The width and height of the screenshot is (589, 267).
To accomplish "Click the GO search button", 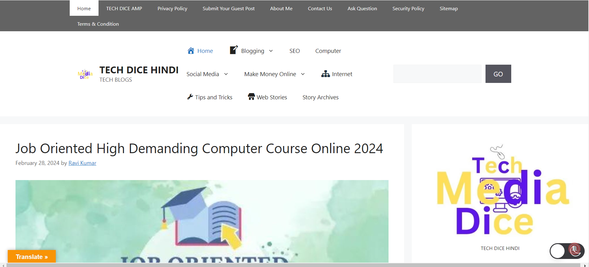I will click(498, 74).
